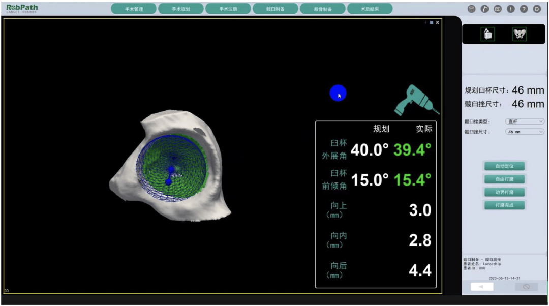This screenshot has height=306, width=549.
Task: Open the 手术规划 tab
Action: click(x=181, y=9)
